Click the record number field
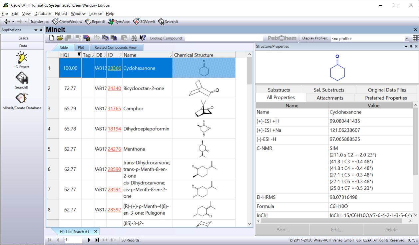This screenshot has height=245, width=419. click(x=74, y=240)
